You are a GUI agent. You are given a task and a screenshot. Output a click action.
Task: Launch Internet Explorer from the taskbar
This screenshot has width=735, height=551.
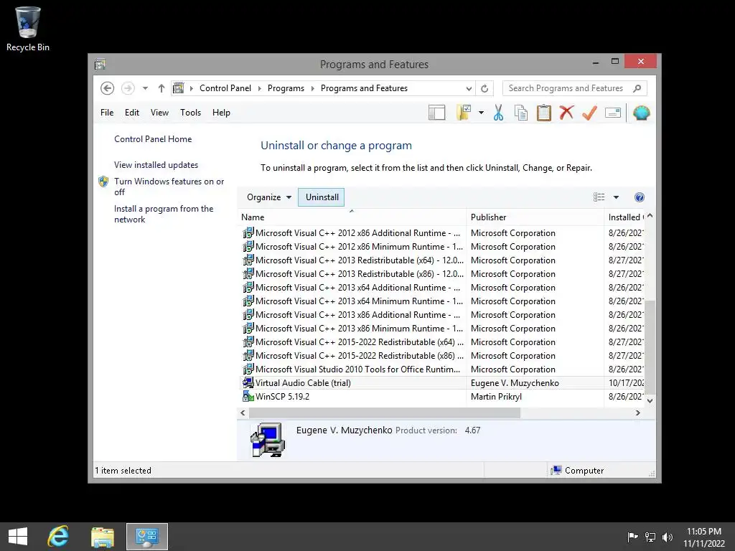58,537
